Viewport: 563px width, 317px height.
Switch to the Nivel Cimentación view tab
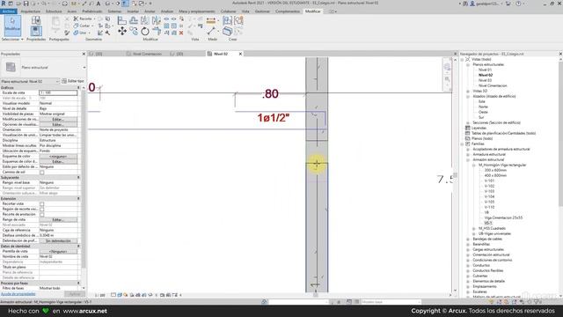[144, 54]
